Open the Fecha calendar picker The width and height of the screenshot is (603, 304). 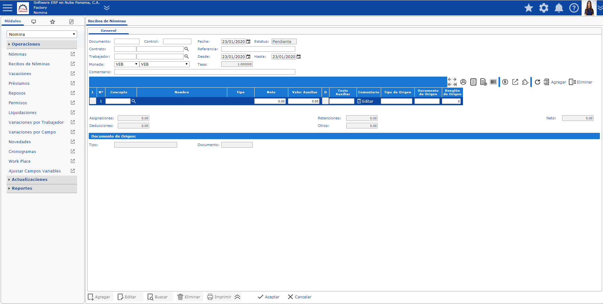coord(248,41)
